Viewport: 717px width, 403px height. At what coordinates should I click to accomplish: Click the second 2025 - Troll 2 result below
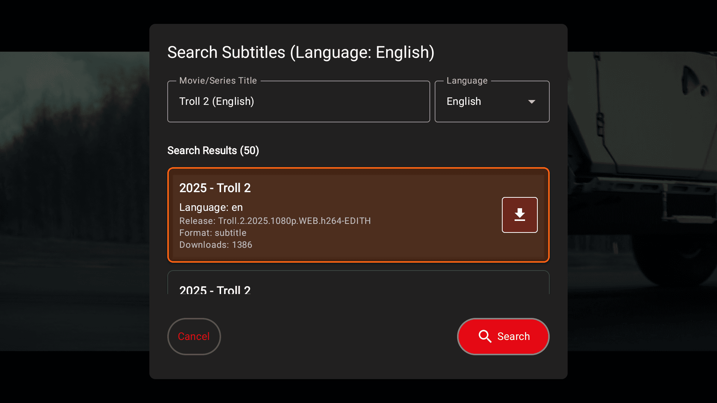point(336,287)
